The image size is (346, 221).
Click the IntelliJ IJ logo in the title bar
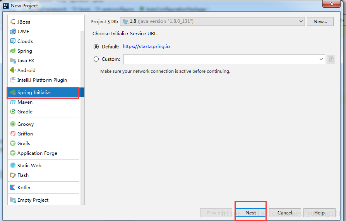point(6,5)
